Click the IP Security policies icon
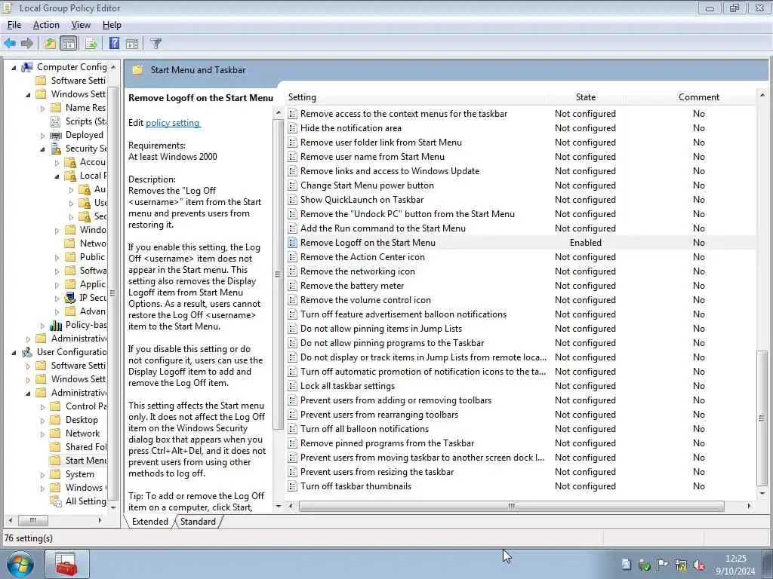Screen dimensions: 773x579 (70, 297)
